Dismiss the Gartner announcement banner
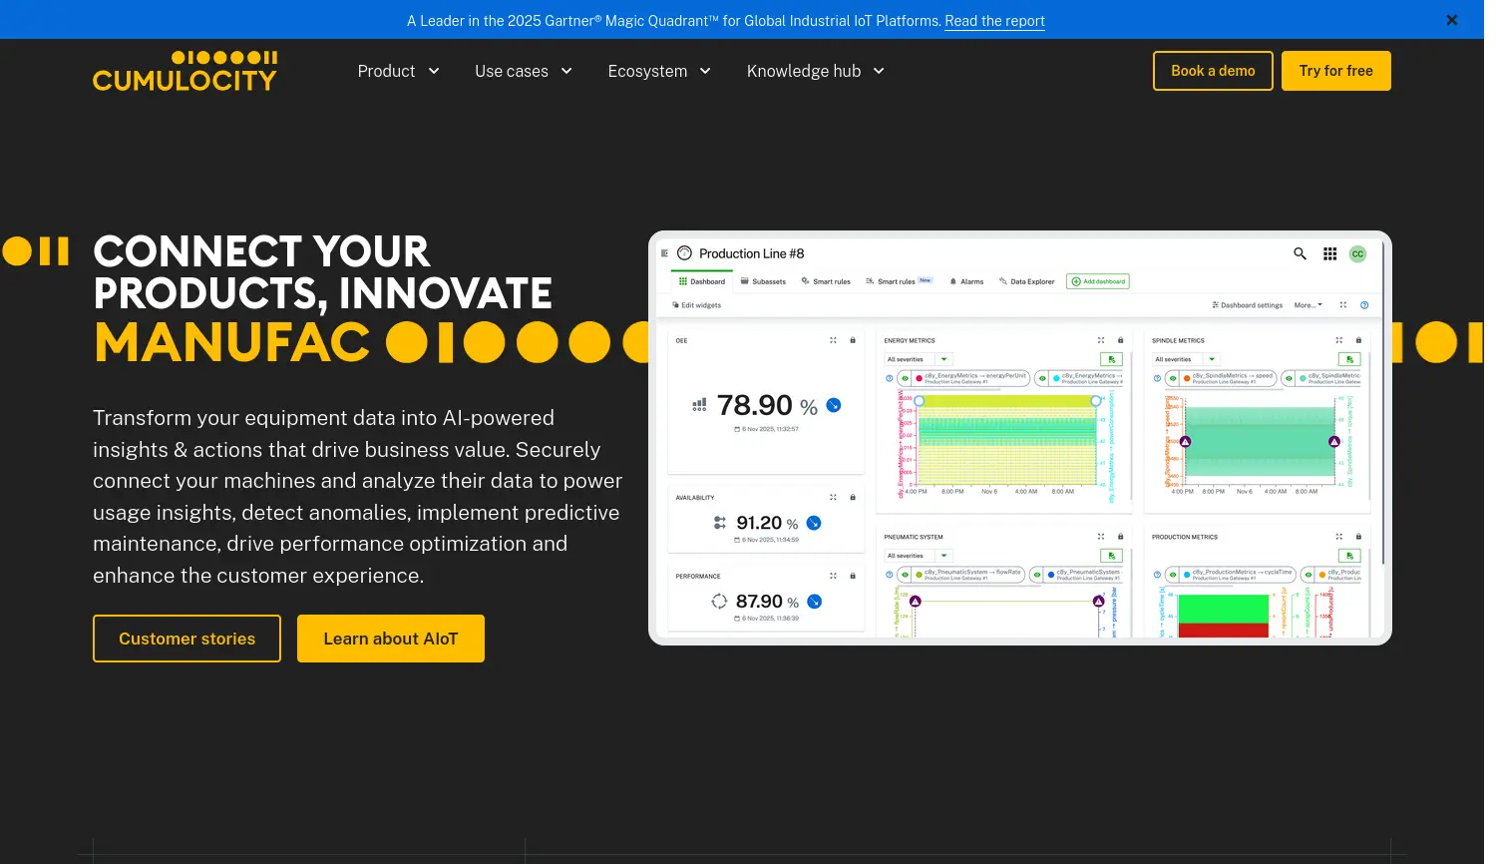1496x864 pixels. click(1452, 20)
